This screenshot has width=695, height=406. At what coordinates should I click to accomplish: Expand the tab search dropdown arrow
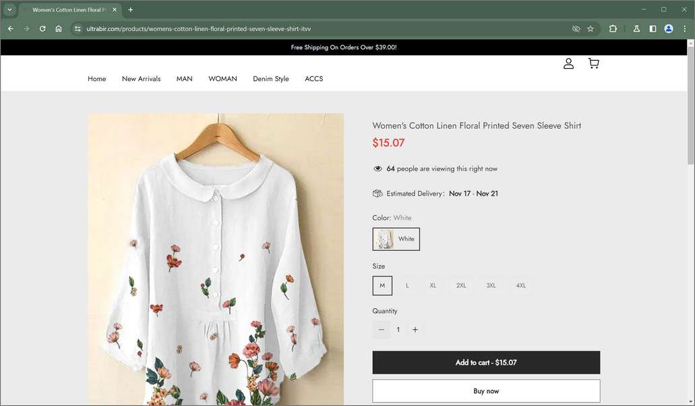(x=9, y=9)
